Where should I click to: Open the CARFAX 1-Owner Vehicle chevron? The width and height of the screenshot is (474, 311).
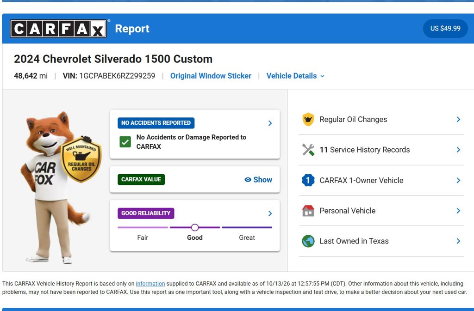click(x=458, y=180)
